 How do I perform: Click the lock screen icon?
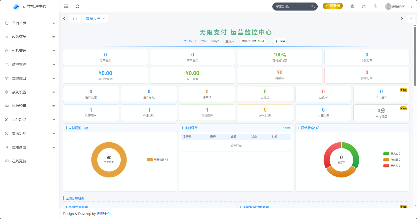coord(376,6)
